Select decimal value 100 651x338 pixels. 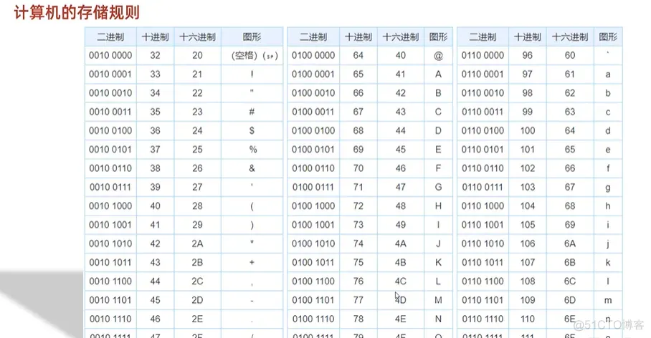(x=528, y=130)
